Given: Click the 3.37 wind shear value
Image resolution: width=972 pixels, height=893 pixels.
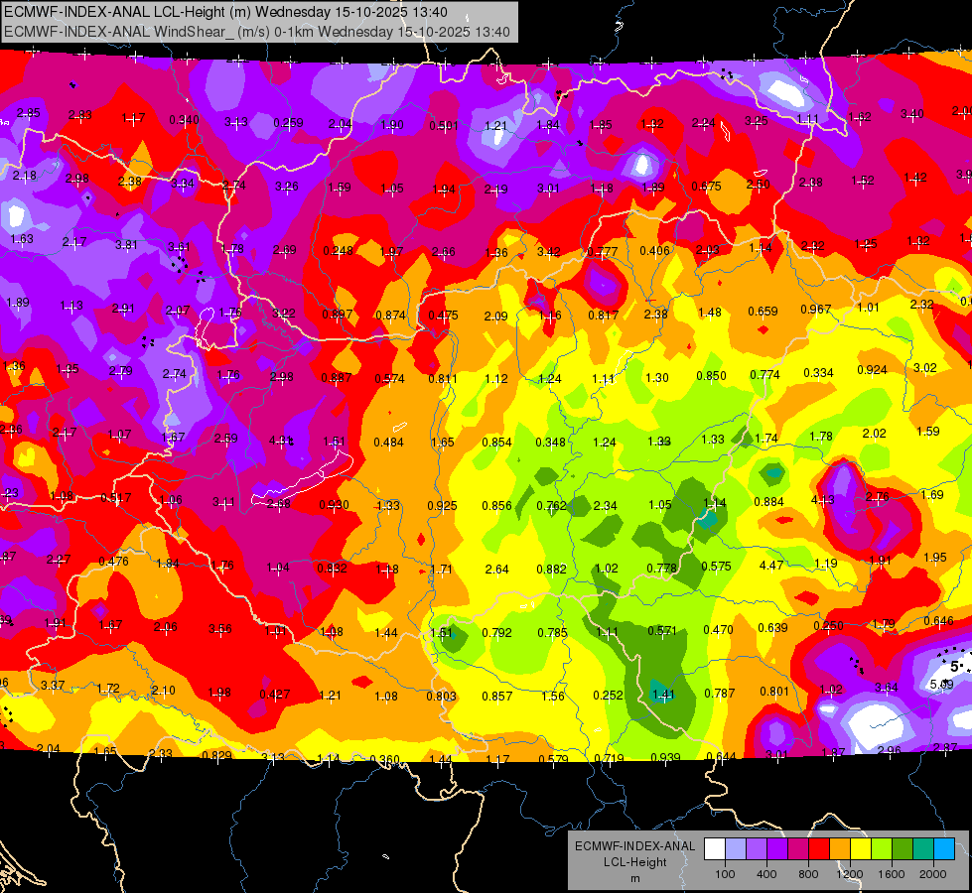Looking at the screenshot, I should [x=53, y=686].
